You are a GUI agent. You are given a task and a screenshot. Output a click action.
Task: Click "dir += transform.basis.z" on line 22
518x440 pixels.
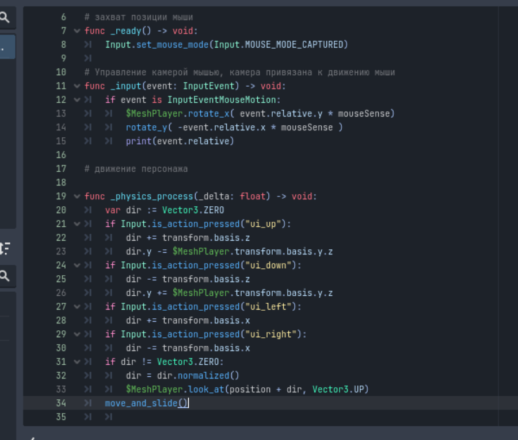(188, 238)
